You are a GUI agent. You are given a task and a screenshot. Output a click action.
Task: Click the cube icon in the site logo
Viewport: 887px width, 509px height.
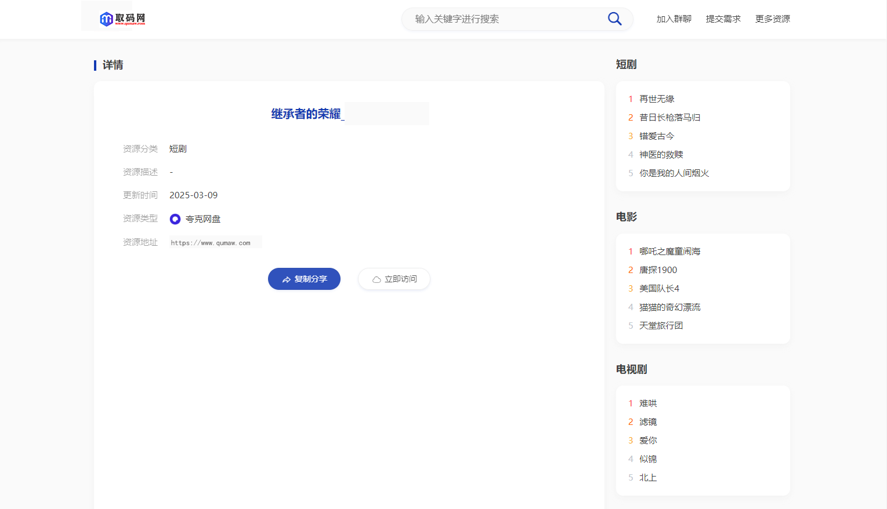pyautogui.click(x=105, y=18)
